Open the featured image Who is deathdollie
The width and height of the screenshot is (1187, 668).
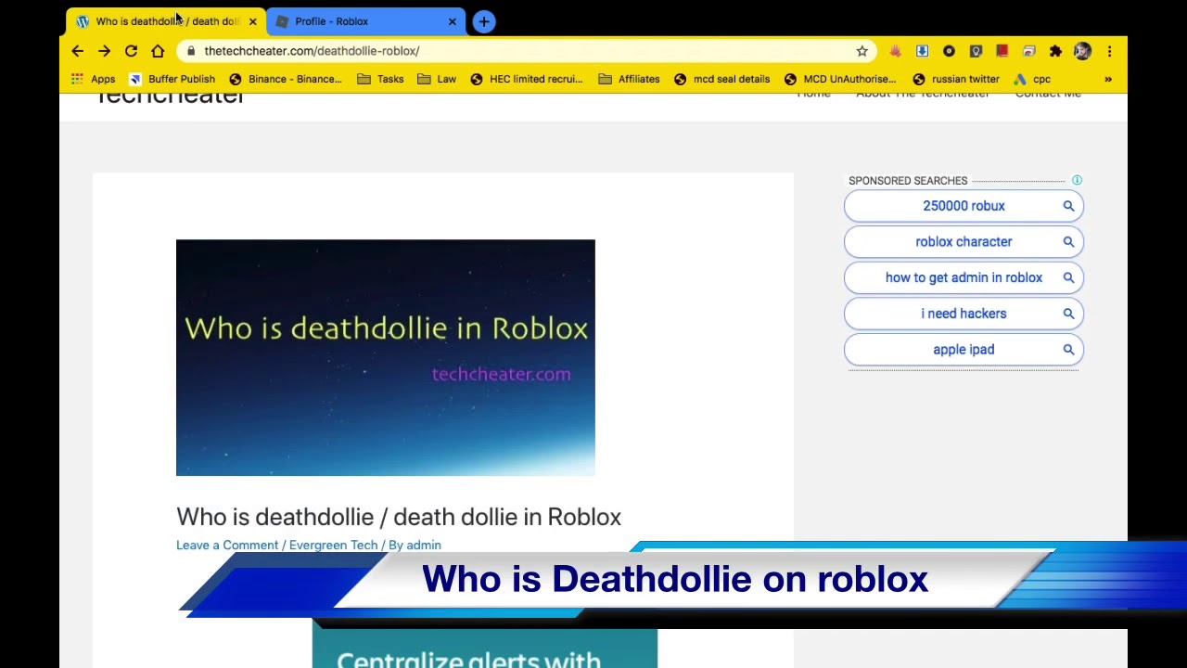pos(386,358)
